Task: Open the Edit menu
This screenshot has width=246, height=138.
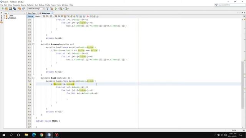Action: click(6, 5)
